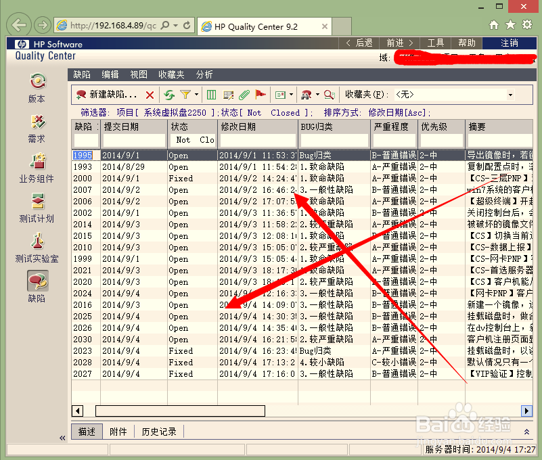The height and width of the screenshot is (460, 542).
Task: Click the magnifier find icon in toolbar
Action: pos(329,95)
